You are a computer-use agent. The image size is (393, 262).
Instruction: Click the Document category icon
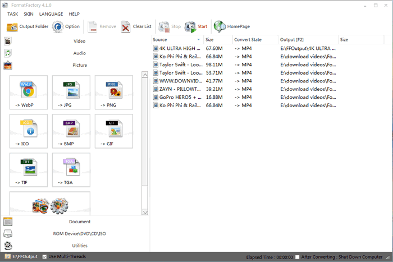point(8,222)
